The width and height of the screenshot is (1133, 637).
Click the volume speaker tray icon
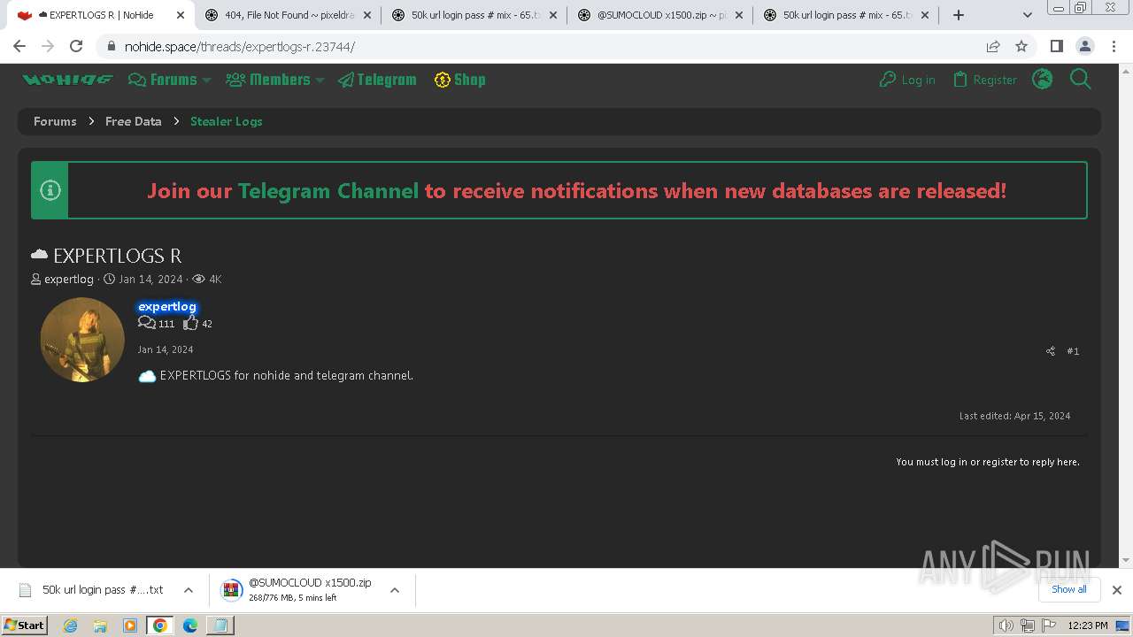(x=1006, y=625)
